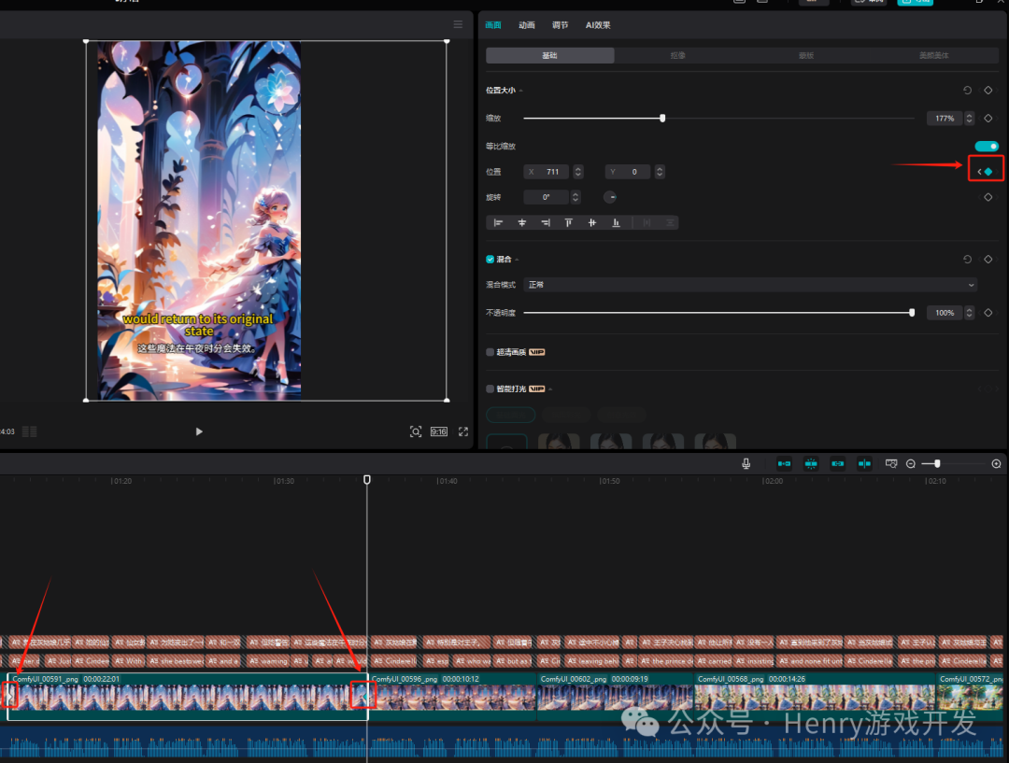Click the microphone record icon
The image size is (1009, 763).
point(746,464)
